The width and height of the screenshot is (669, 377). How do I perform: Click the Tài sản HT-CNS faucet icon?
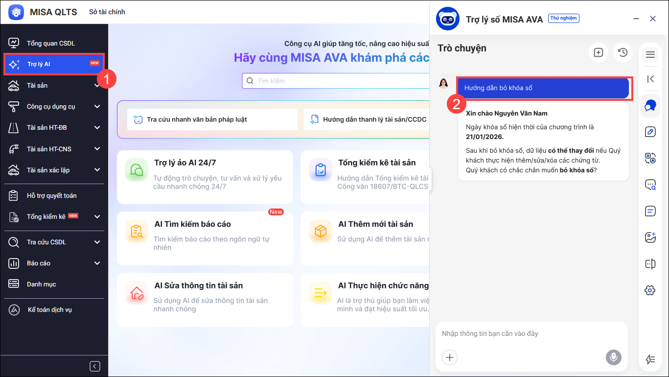(x=14, y=149)
